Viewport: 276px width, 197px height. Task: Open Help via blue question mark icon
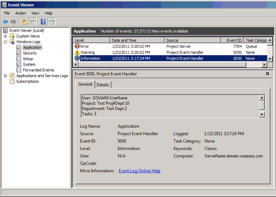43,22
